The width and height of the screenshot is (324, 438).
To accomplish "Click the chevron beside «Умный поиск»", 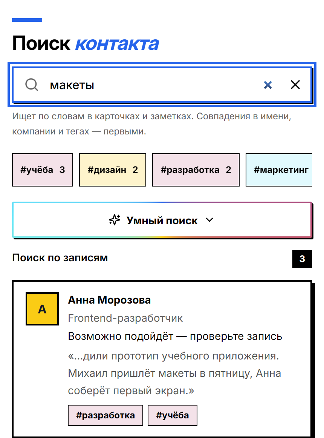I will [209, 220].
